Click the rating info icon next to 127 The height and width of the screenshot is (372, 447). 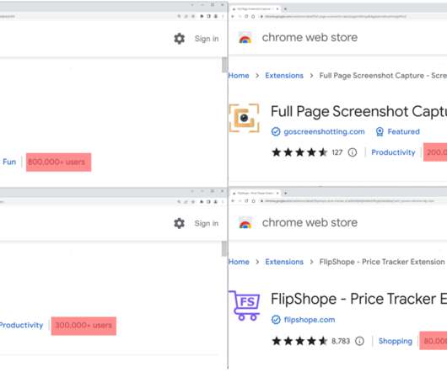click(353, 152)
